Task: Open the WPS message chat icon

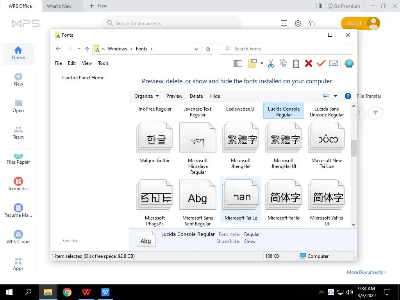Action: (284, 23)
